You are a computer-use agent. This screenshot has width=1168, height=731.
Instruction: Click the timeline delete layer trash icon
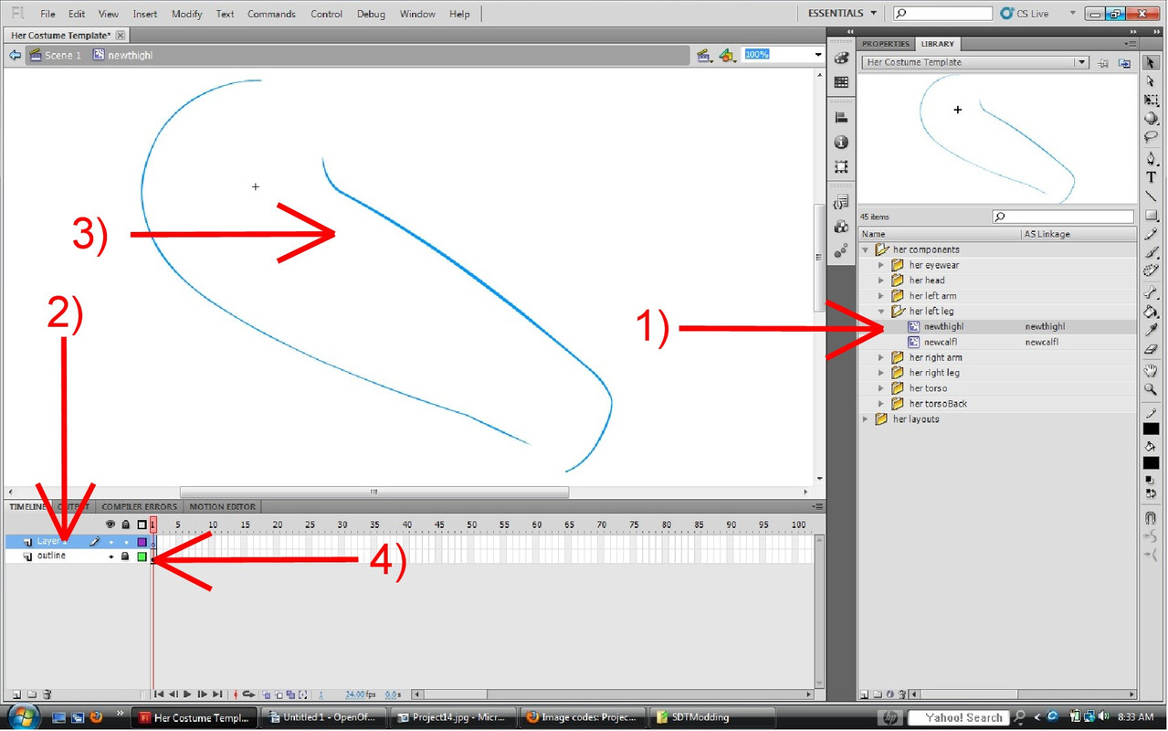[47, 694]
